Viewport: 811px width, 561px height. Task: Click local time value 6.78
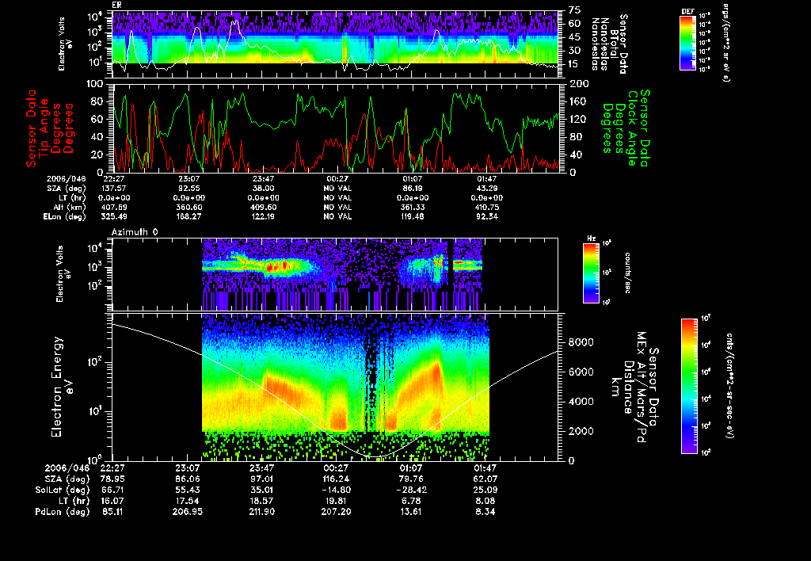411,501
